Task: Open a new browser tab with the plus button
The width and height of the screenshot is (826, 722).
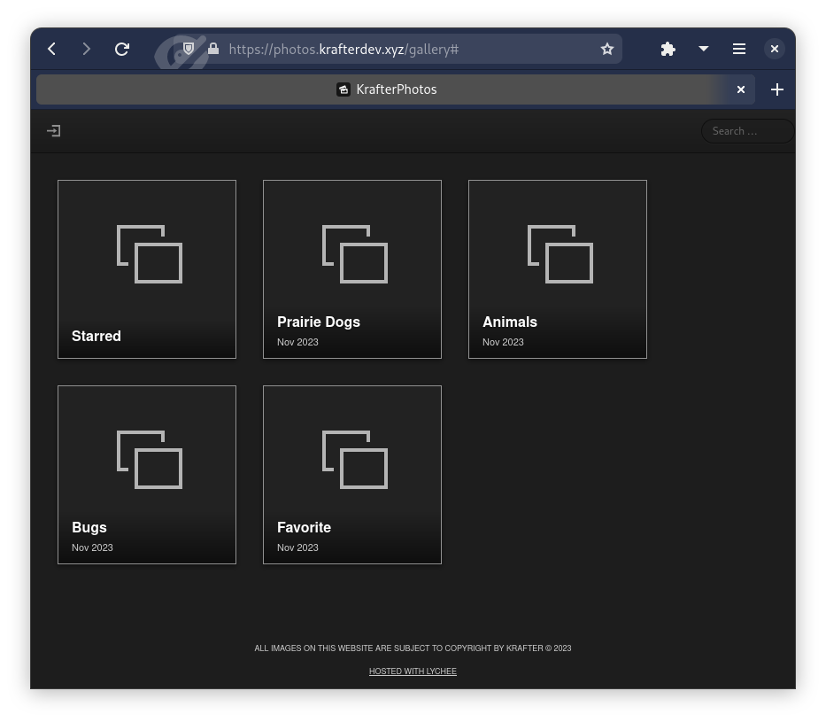Action: [x=777, y=89]
